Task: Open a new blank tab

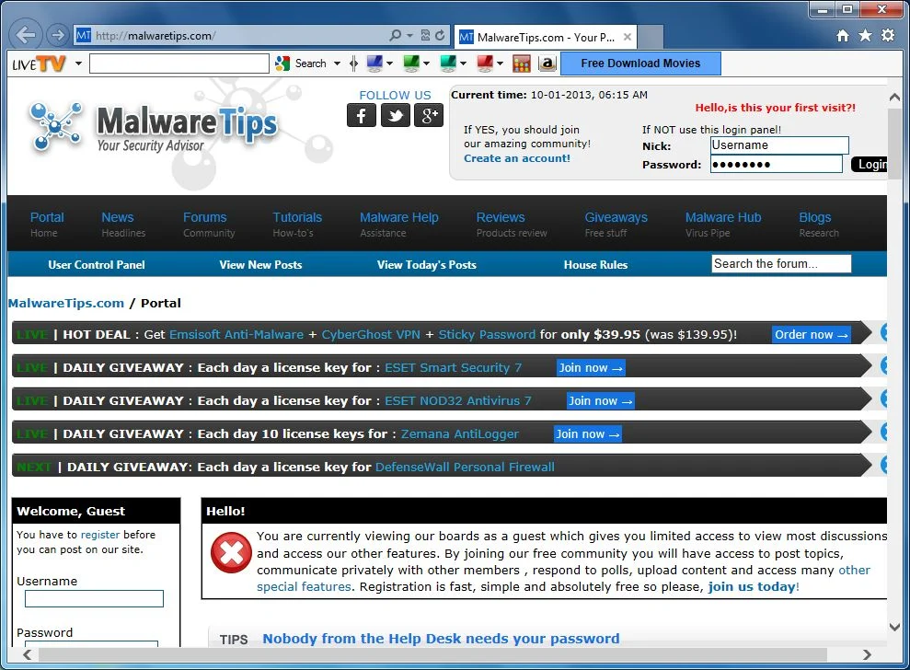Action: pos(651,37)
